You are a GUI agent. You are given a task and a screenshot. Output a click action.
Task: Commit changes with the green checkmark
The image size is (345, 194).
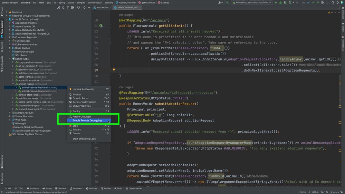313,3
